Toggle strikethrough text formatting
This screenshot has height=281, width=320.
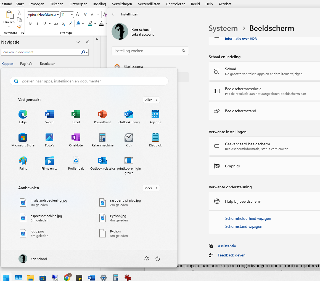[x=56, y=24]
